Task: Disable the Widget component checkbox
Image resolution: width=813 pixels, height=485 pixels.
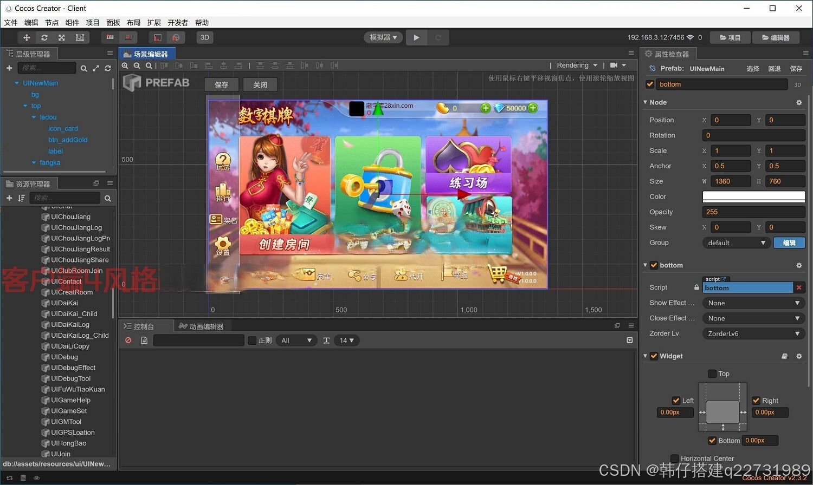Action: coord(654,356)
